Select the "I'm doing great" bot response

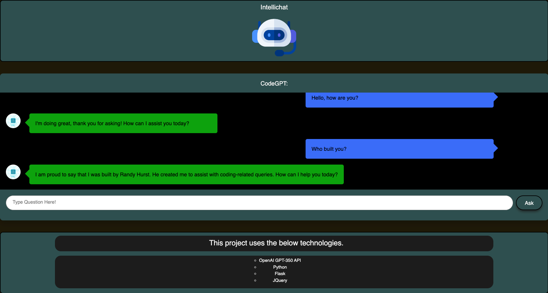point(123,123)
